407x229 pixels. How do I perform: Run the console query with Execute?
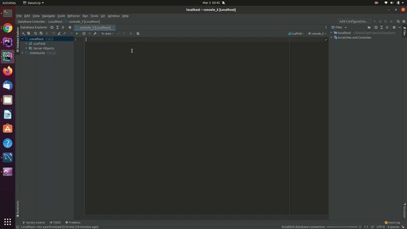point(77,34)
